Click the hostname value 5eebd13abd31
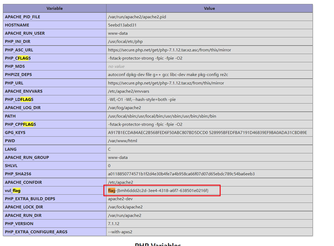The height and width of the screenshot is (246, 334). coord(122,25)
